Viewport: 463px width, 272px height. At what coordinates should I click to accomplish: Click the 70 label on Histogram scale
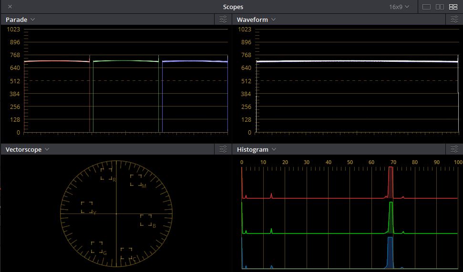[x=393, y=162]
